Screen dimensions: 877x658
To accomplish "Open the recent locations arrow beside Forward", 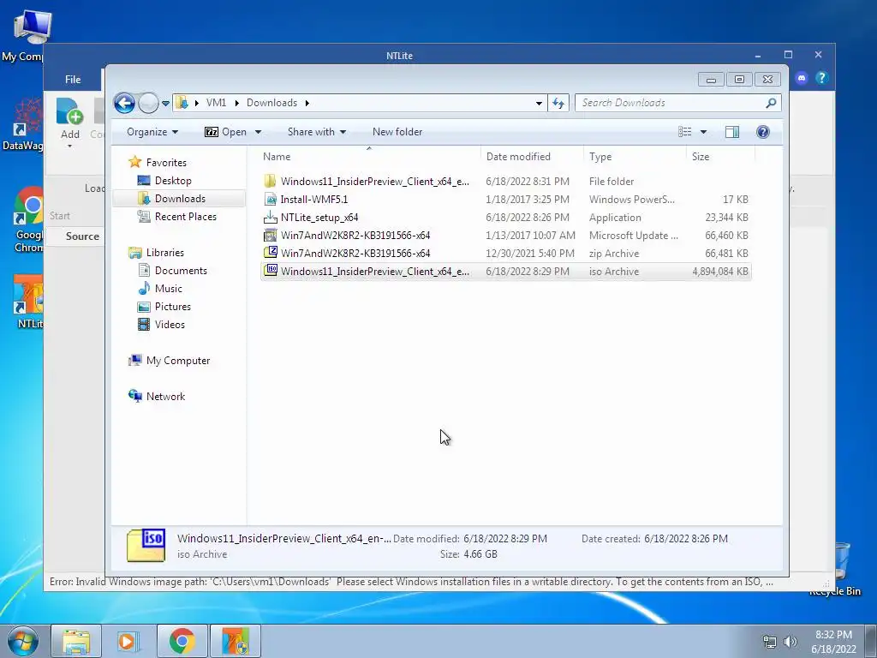I will (x=165, y=104).
